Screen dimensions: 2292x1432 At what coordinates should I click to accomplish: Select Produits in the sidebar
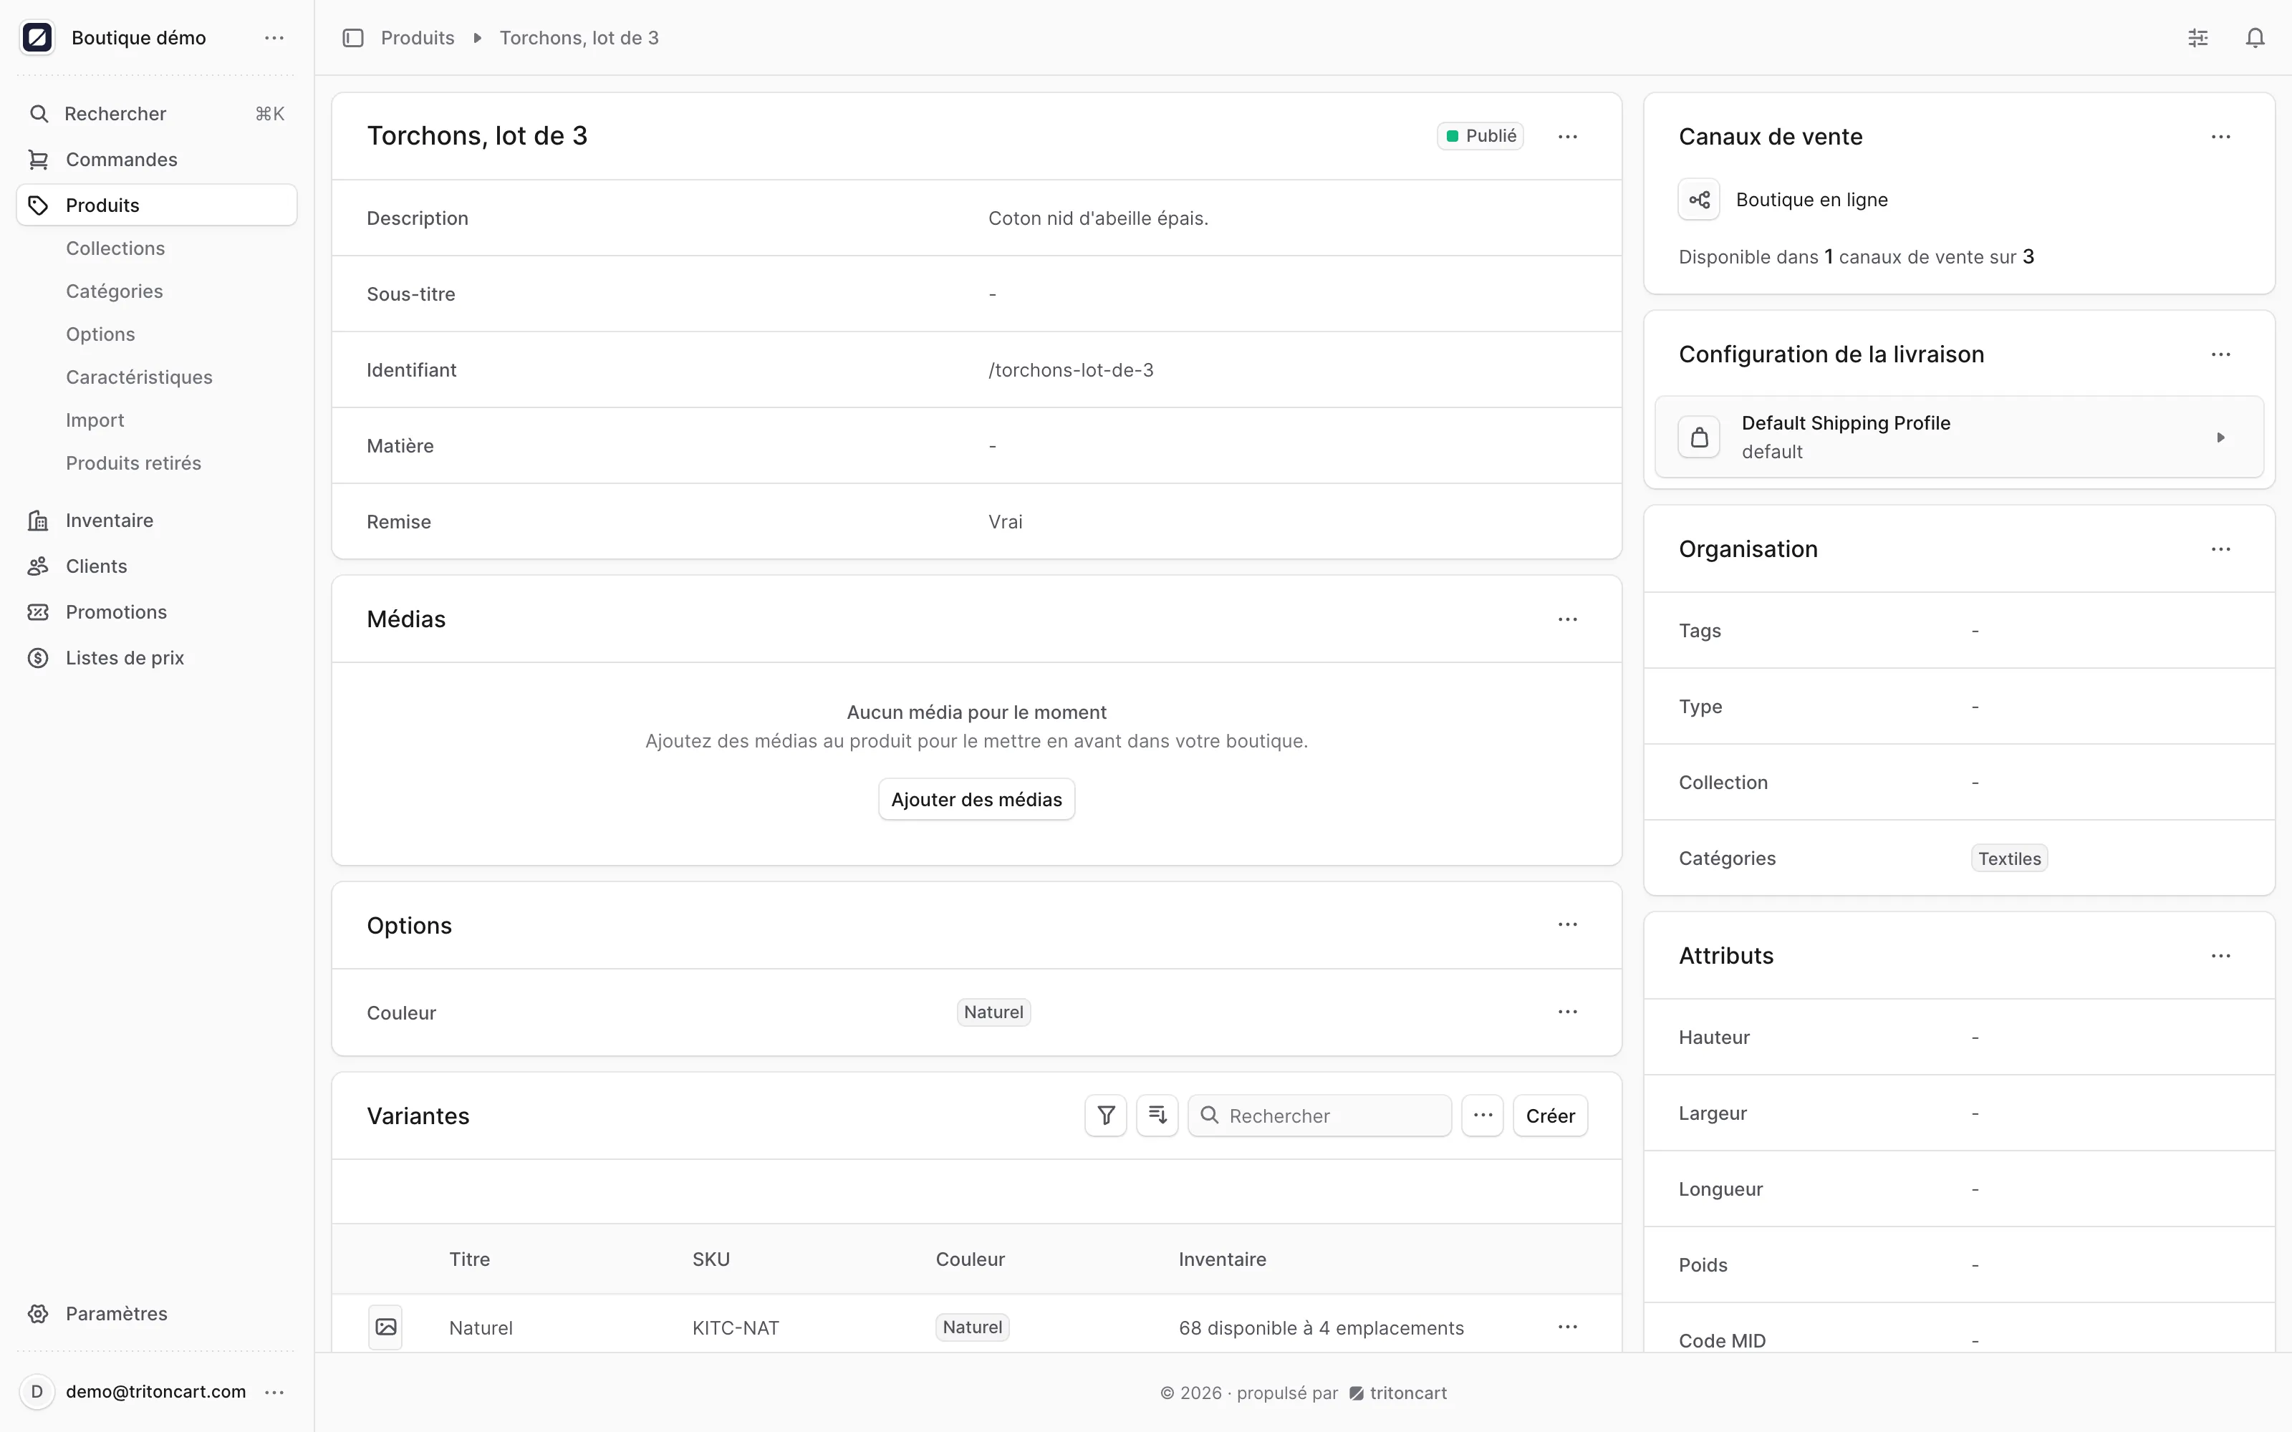(x=156, y=205)
